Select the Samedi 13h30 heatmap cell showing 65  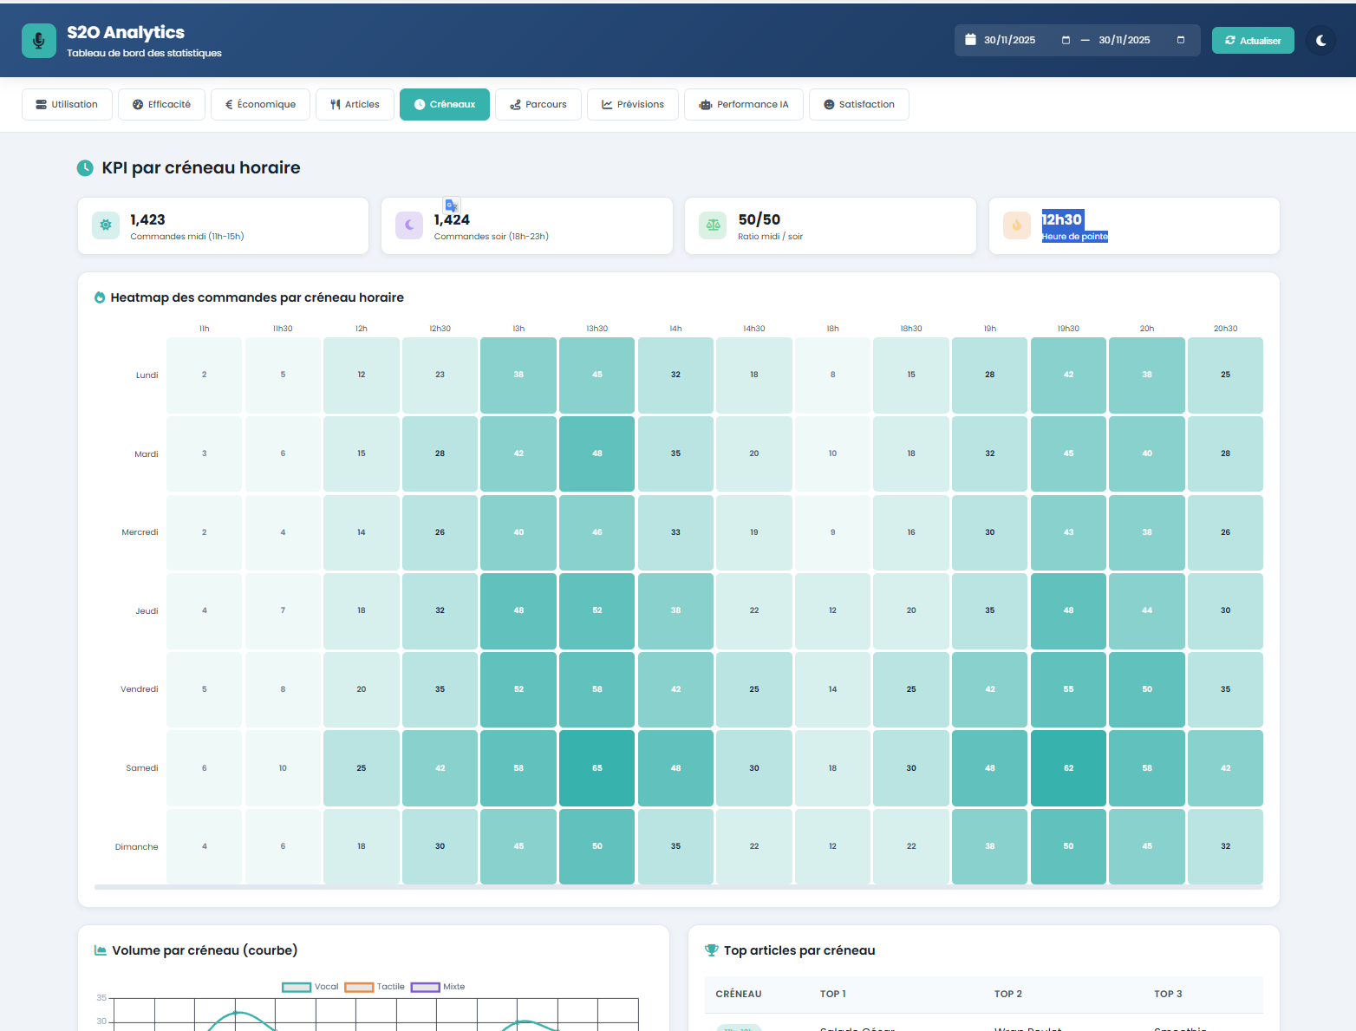(597, 767)
